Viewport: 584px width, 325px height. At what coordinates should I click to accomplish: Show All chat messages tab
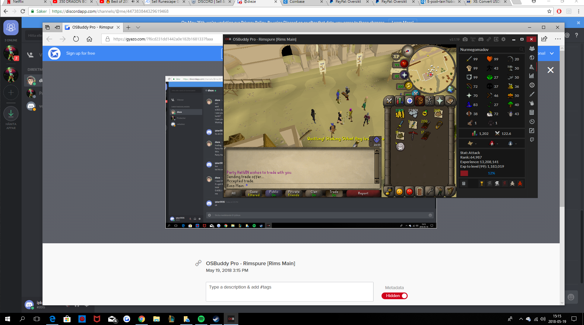point(233,193)
